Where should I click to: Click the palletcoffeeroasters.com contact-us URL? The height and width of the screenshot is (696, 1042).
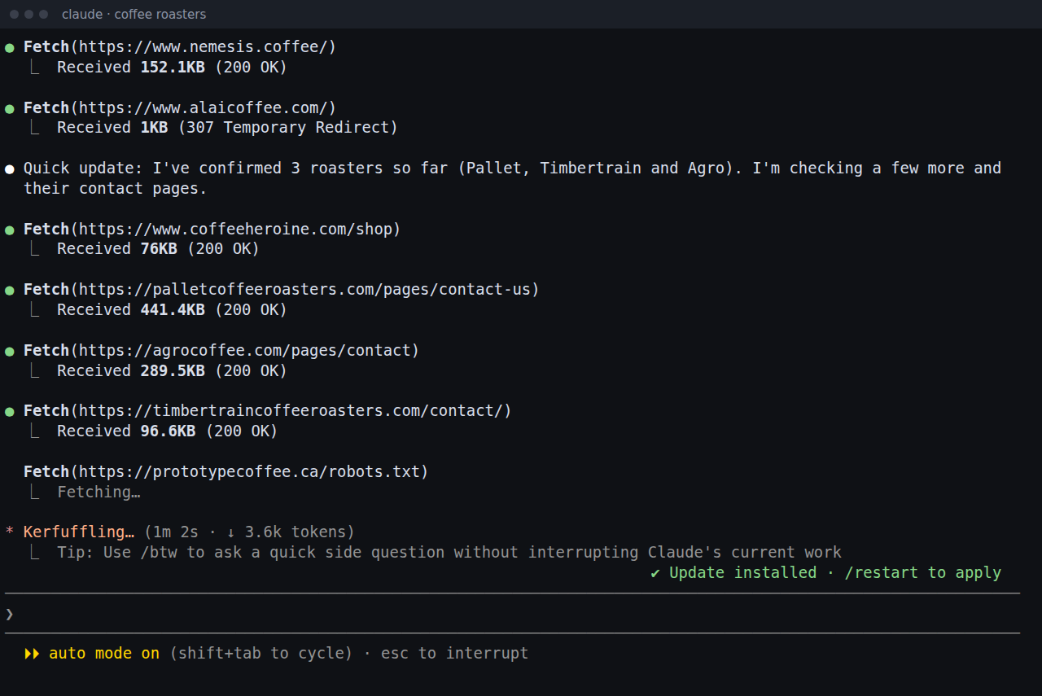pyautogui.click(x=304, y=290)
